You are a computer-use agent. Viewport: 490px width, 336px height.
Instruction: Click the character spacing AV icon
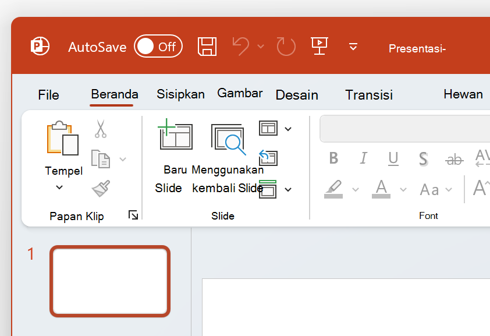(x=482, y=158)
